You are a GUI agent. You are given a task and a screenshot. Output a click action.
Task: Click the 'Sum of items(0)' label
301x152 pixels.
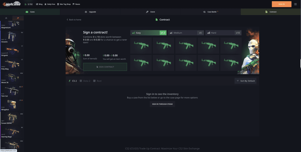pyautogui.click(x=90, y=59)
